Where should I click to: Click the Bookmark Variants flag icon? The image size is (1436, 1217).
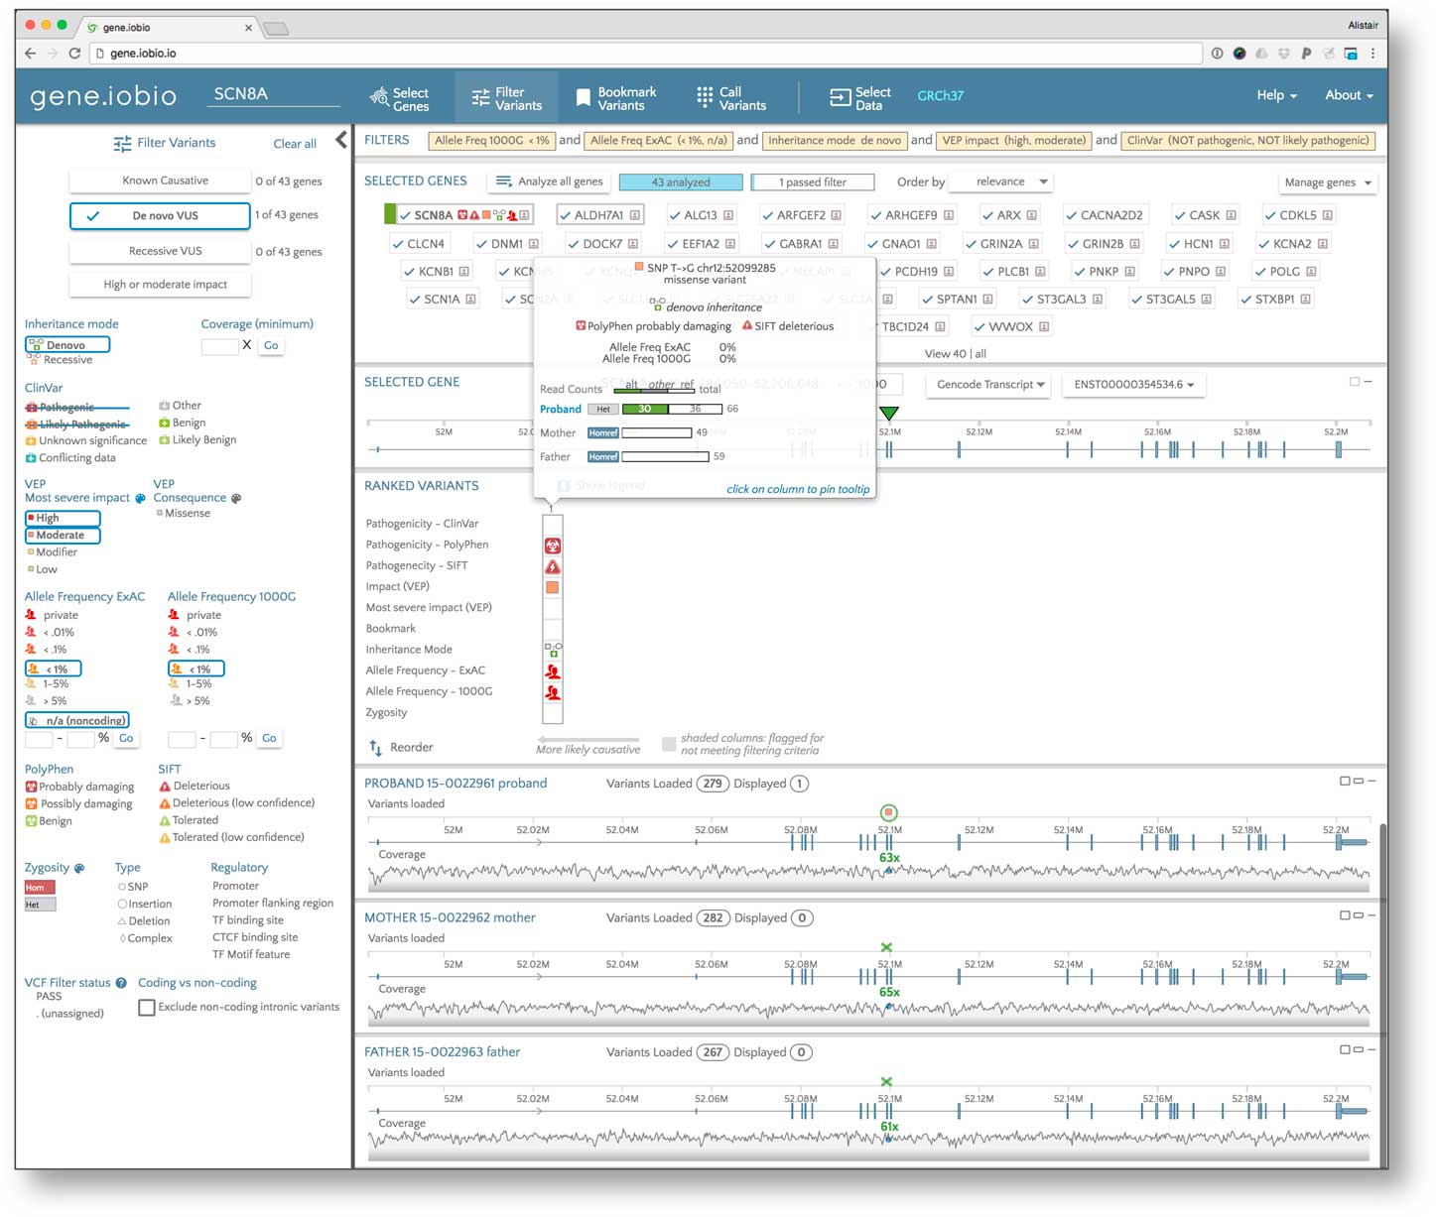pos(584,97)
